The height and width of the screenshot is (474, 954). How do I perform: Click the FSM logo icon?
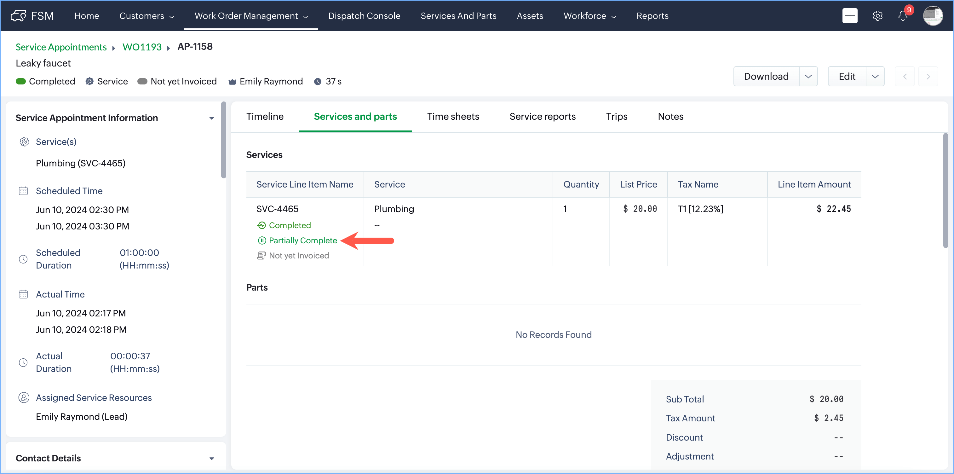(18, 16)
